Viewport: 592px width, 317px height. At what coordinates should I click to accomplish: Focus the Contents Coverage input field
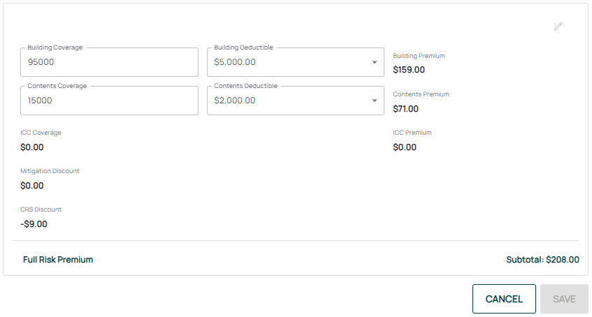point(110,101)
